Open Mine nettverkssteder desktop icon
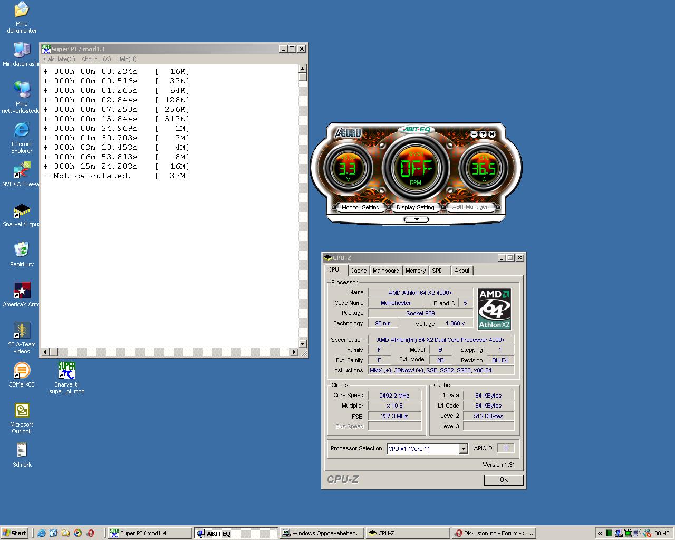 22,98
